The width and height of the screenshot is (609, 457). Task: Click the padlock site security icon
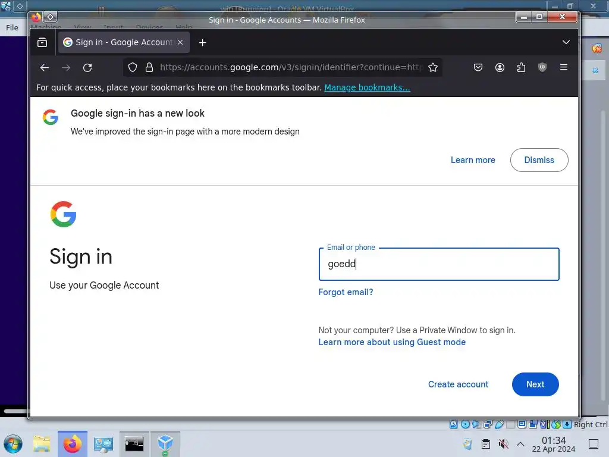[x=149, y=68]
